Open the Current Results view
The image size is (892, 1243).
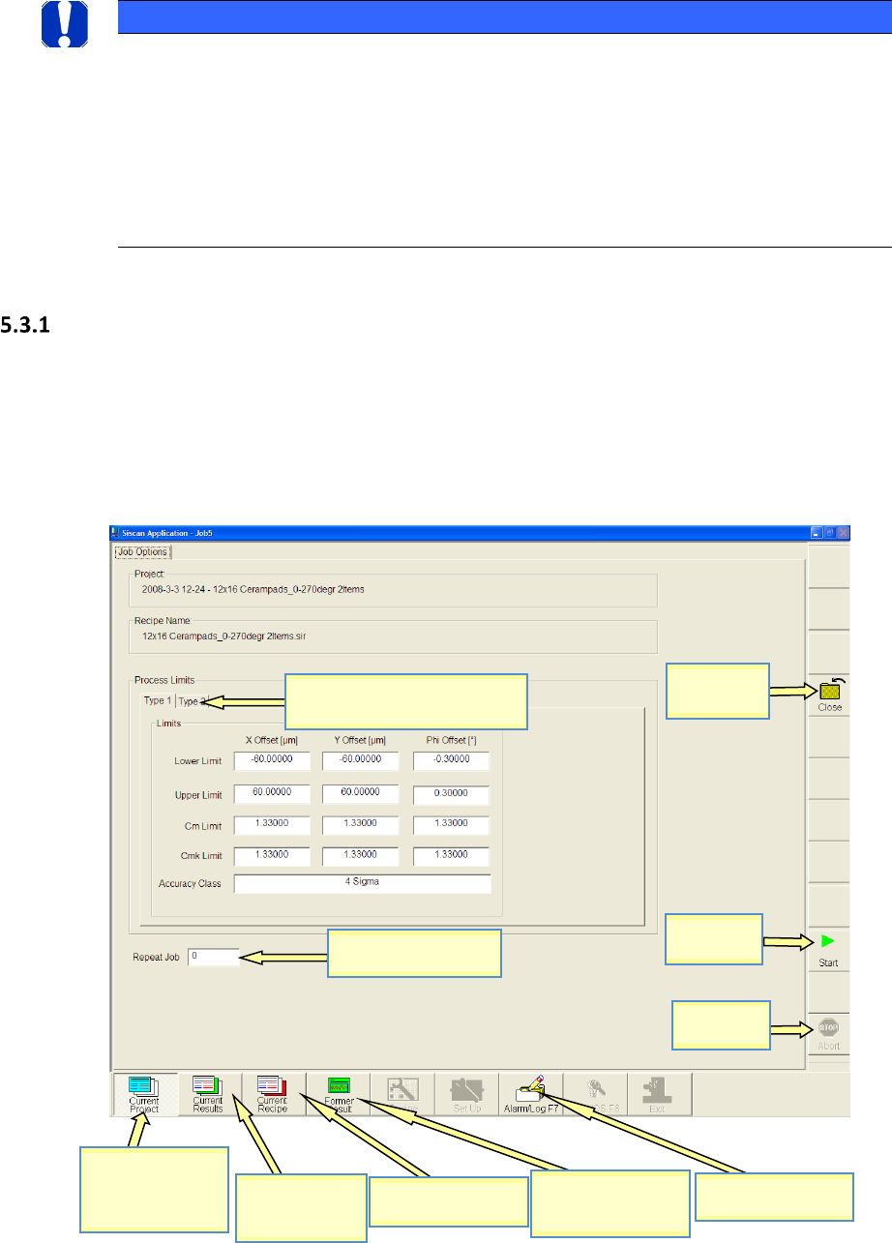208,1094
